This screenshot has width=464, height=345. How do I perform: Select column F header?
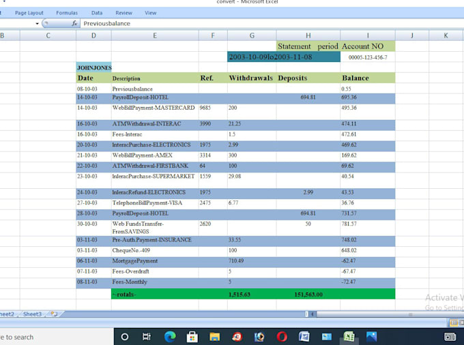213,35
